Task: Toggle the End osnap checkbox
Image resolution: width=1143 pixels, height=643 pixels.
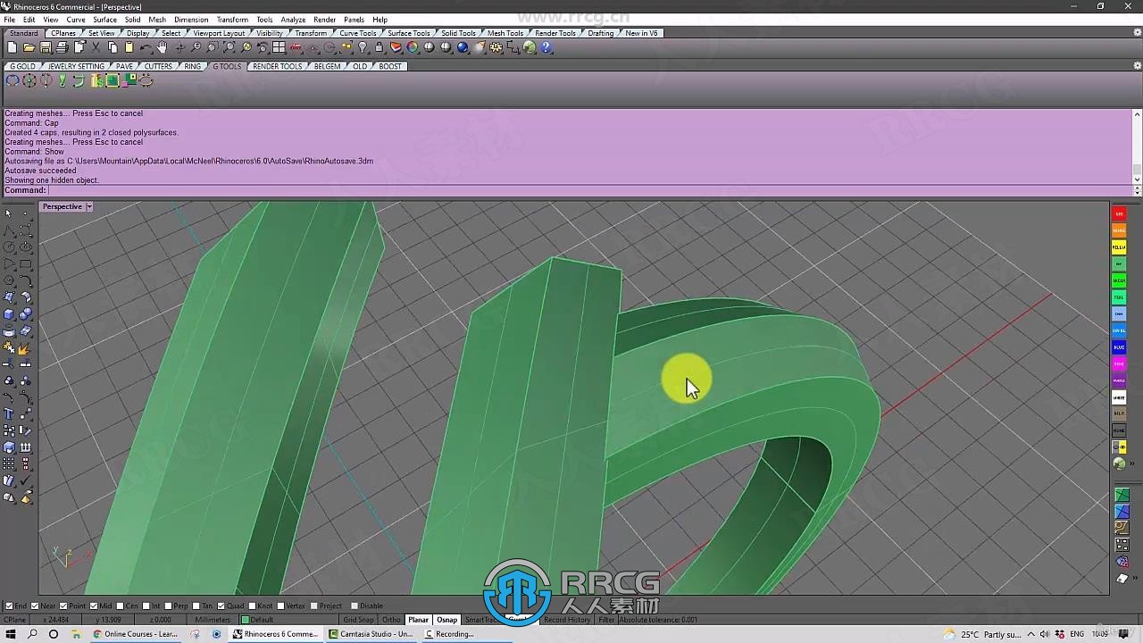Action: pyautogui.click(x=9, y=605)
